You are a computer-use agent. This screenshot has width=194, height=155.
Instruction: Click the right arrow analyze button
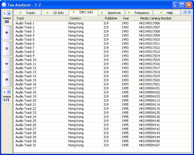point(7,64)
